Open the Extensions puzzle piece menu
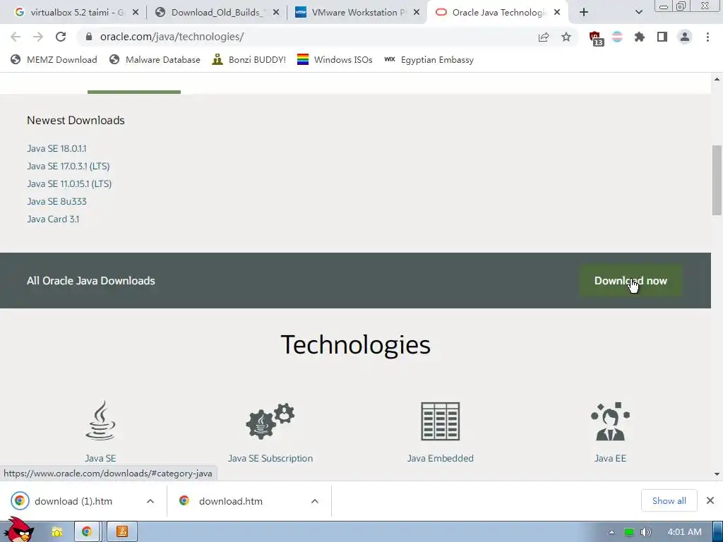723x542 pixels. click(x=640, y=37)
